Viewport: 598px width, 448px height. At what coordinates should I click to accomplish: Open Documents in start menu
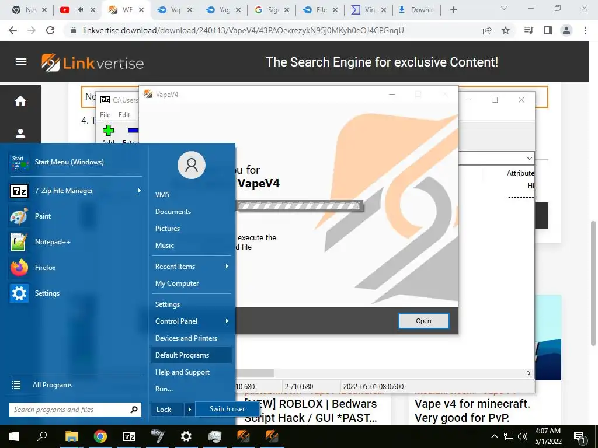pos(173,211)
